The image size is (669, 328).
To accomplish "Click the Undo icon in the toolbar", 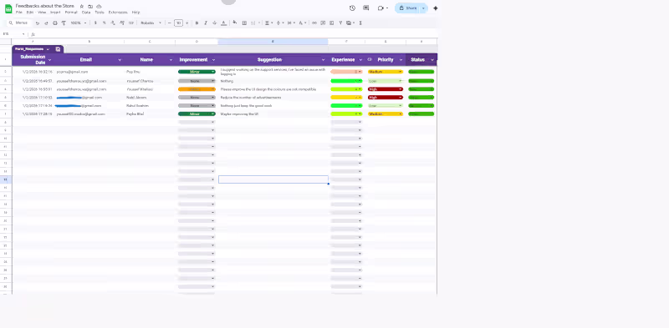I will (x=38, y=23).
